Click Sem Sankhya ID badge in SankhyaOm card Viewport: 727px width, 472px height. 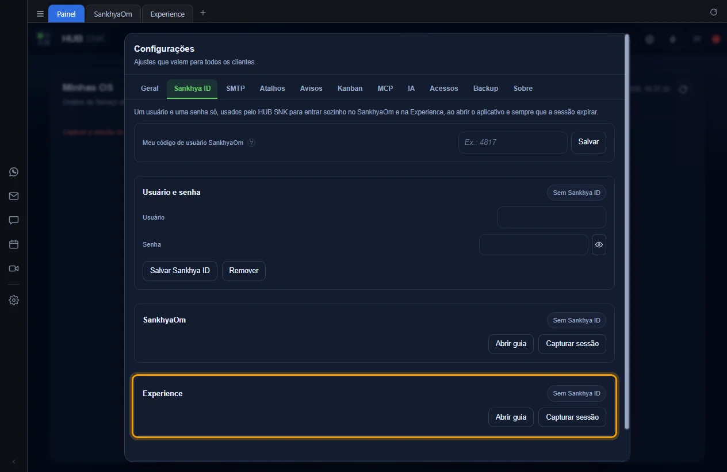pos(576,320)
